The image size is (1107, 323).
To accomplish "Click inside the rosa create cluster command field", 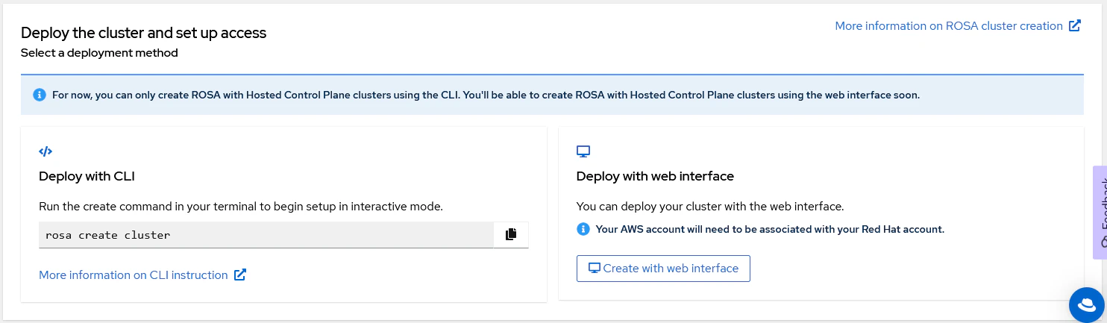I will click(x=266, y=235).
